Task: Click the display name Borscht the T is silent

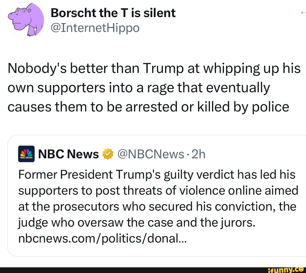Action: [113, 12]
